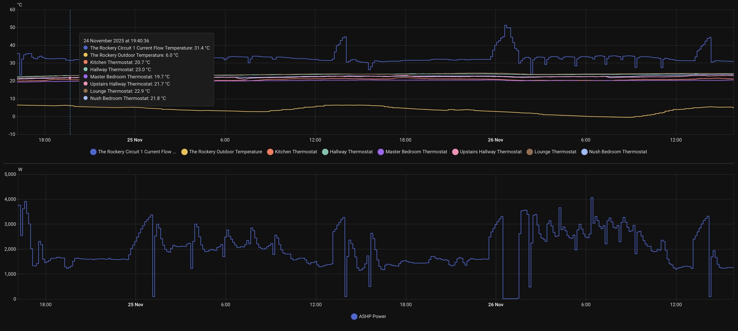
Task: Click the pink highlighted point on the dashed cursor line
Action: 70,78
